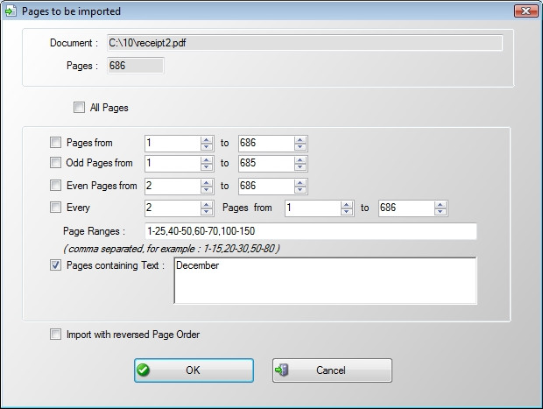543x409 pixels.
Task: Decrease Every row to-page with down arrow
Action: click(x=441, y=212)
